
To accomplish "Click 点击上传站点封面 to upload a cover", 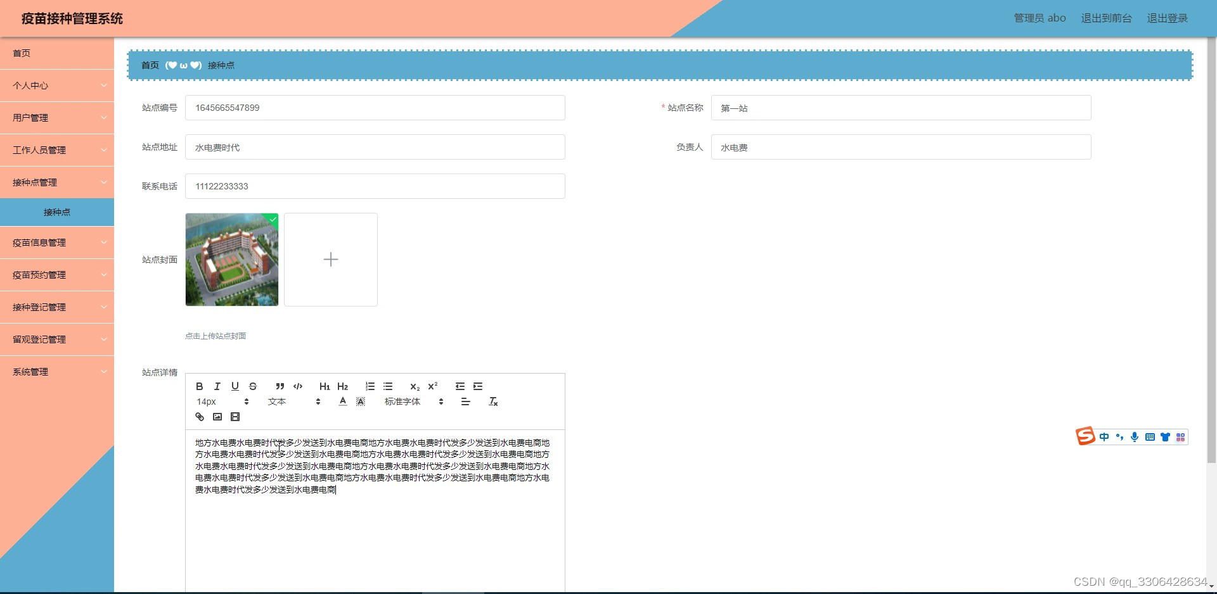I will [x=216, y=336].
